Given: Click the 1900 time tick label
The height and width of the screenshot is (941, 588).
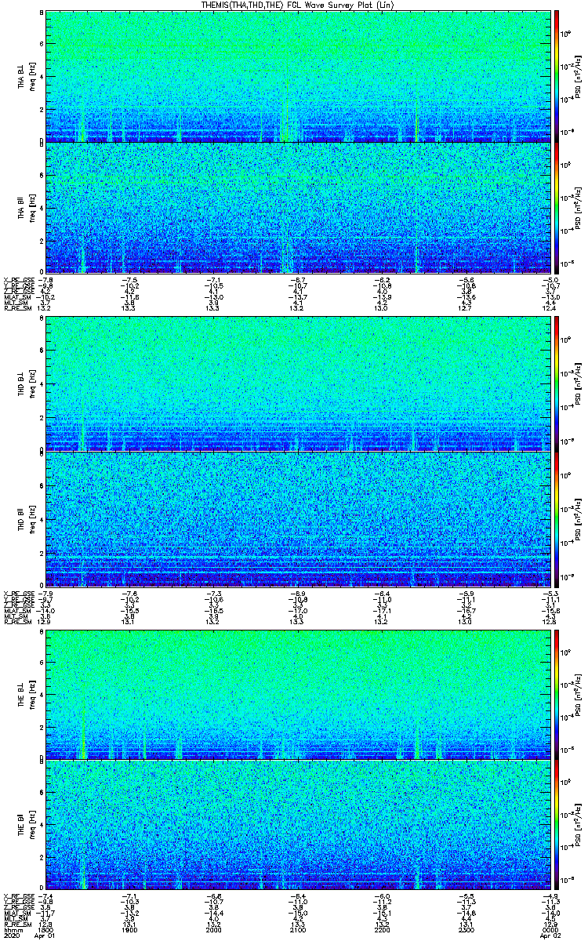Looking at the screenshot, I should coord(129,930).
